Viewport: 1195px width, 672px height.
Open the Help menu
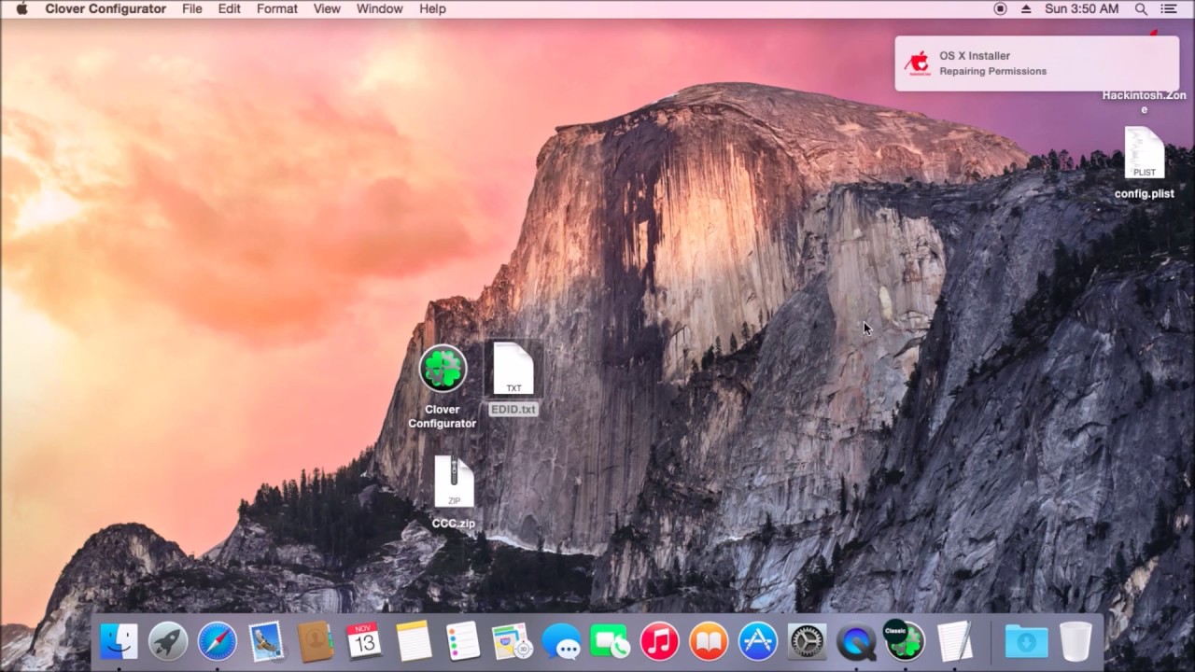pos(432,8)
